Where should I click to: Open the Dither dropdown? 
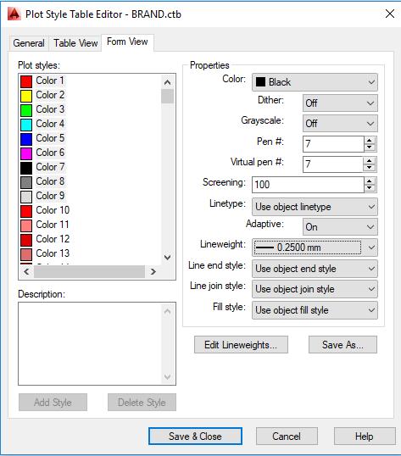(x=340, y=103)
